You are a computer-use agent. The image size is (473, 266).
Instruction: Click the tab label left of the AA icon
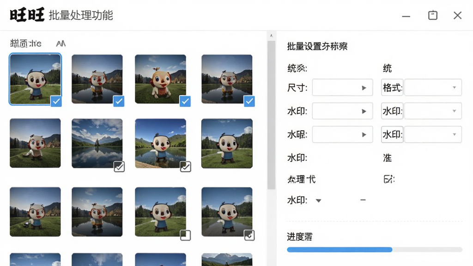click(26, 43)
